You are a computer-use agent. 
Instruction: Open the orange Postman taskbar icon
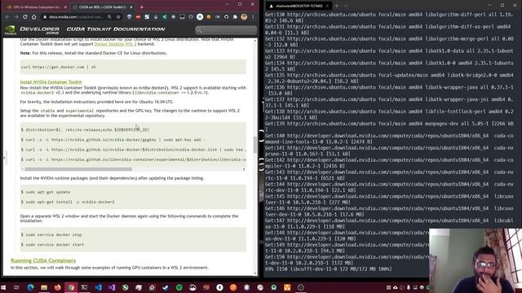(x=233, y=287)
